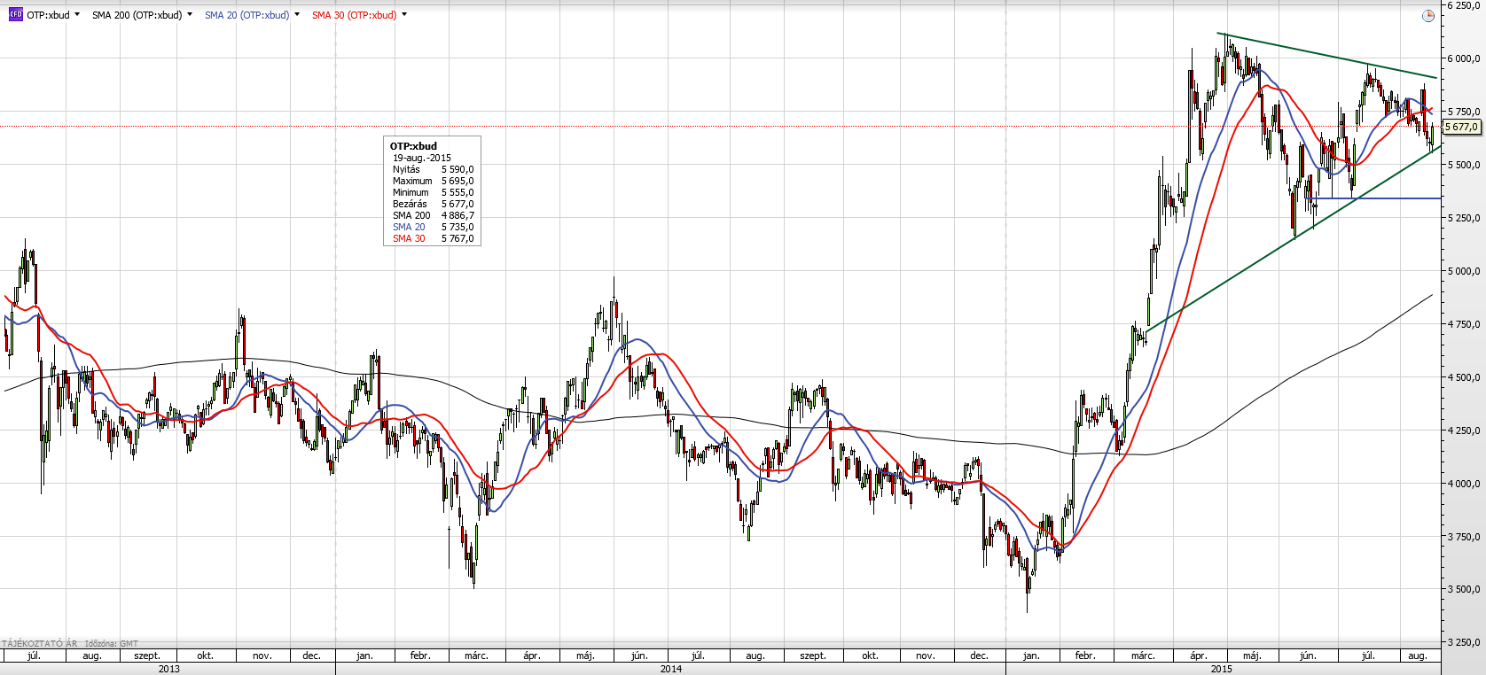Click the clock icon in chart corner

pos(1427,16)
